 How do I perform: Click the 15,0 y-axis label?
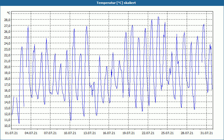pos(7,96)
